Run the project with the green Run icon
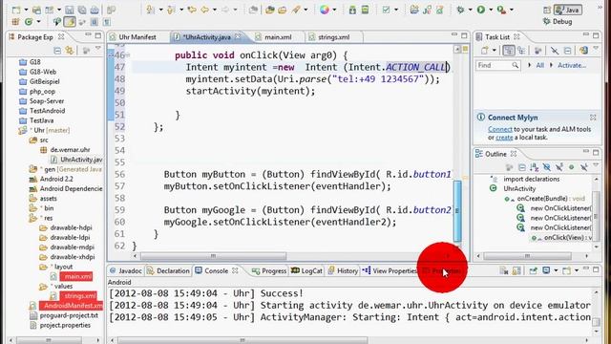The width and height of the screenshot is (611, 344). [481, 10]
